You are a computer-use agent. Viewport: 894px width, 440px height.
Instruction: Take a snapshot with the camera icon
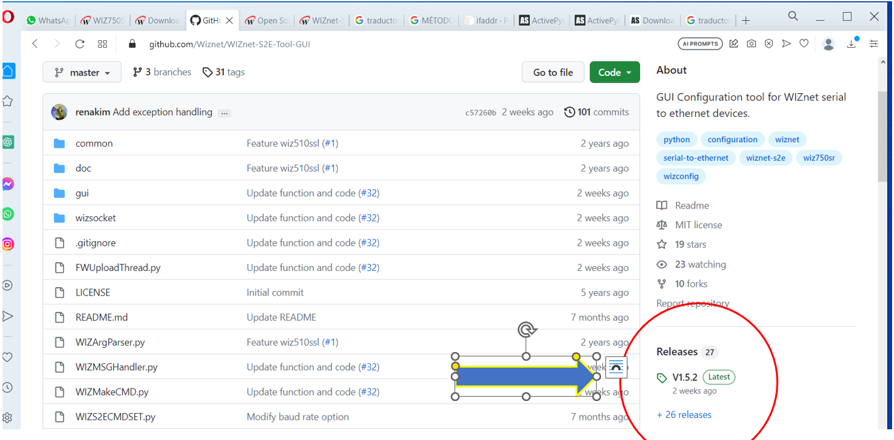751,44
